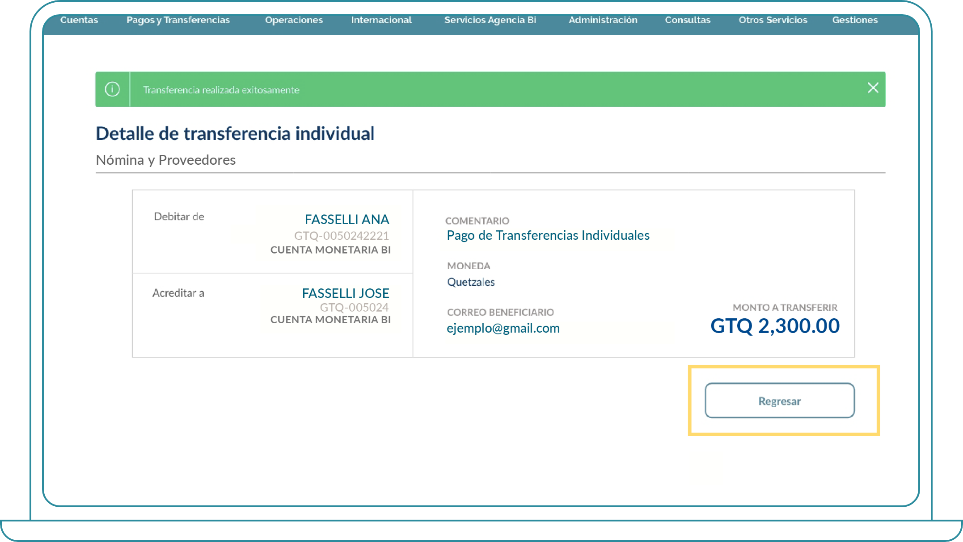Select the FASSELLI ANA account name
963x542 pixels.
(347, 219)
